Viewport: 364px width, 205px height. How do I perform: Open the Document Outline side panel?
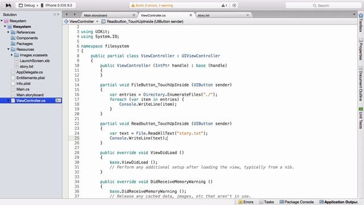[361, 84]
